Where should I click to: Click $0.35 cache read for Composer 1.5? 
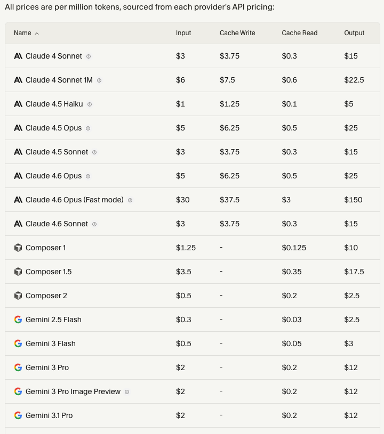tap(292, 272)
